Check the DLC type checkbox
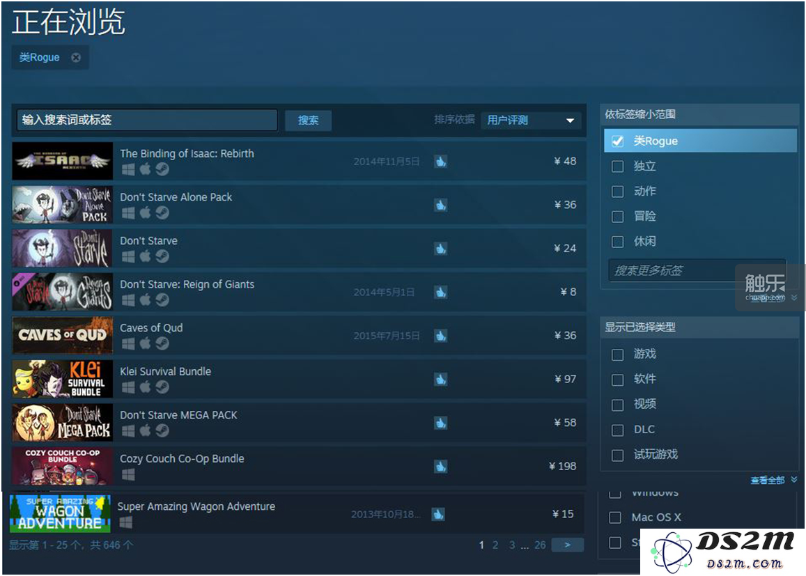Image resolution: width=806 pixels, height=576 pixels. (x=617, y=430)
